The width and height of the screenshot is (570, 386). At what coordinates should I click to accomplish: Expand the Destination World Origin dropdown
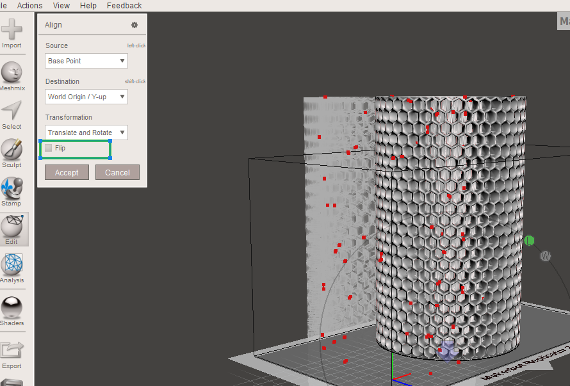pyautogui.click(x=86, y=97)
